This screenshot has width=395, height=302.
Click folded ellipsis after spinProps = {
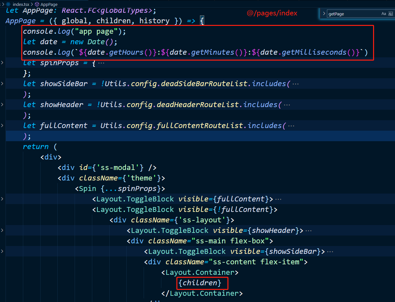[101, 63]
